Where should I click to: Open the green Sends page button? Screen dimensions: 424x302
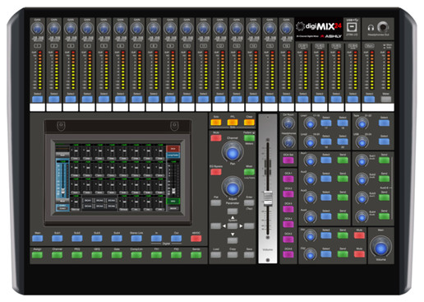(x=196, y=255)
